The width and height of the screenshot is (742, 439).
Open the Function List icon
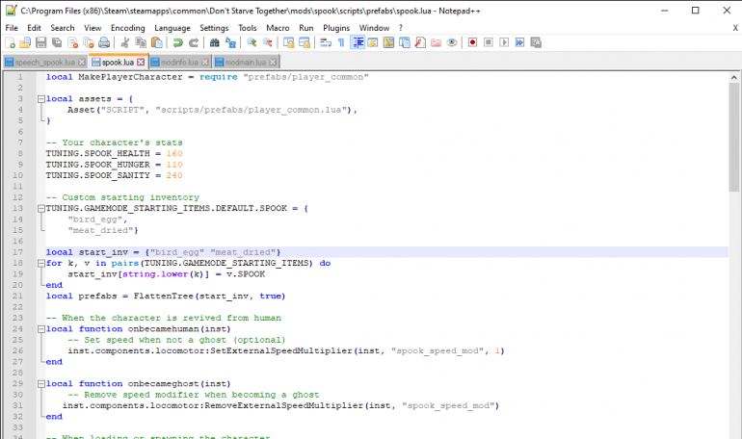(x=420, y=43)
